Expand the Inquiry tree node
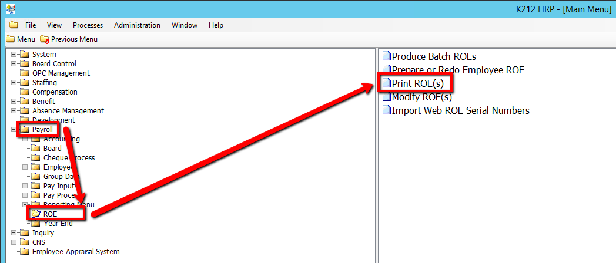This screenshot has height=263, width=616. [x=14, y=233]
